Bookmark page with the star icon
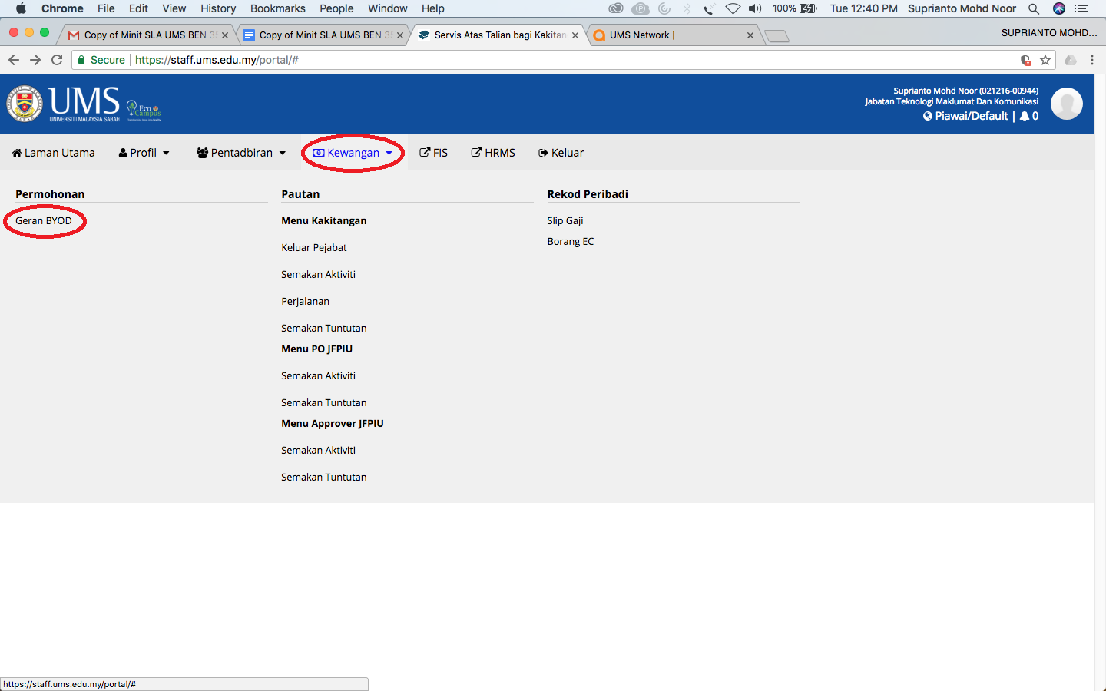This screenshot has height=691, width=1106. 1045,60
